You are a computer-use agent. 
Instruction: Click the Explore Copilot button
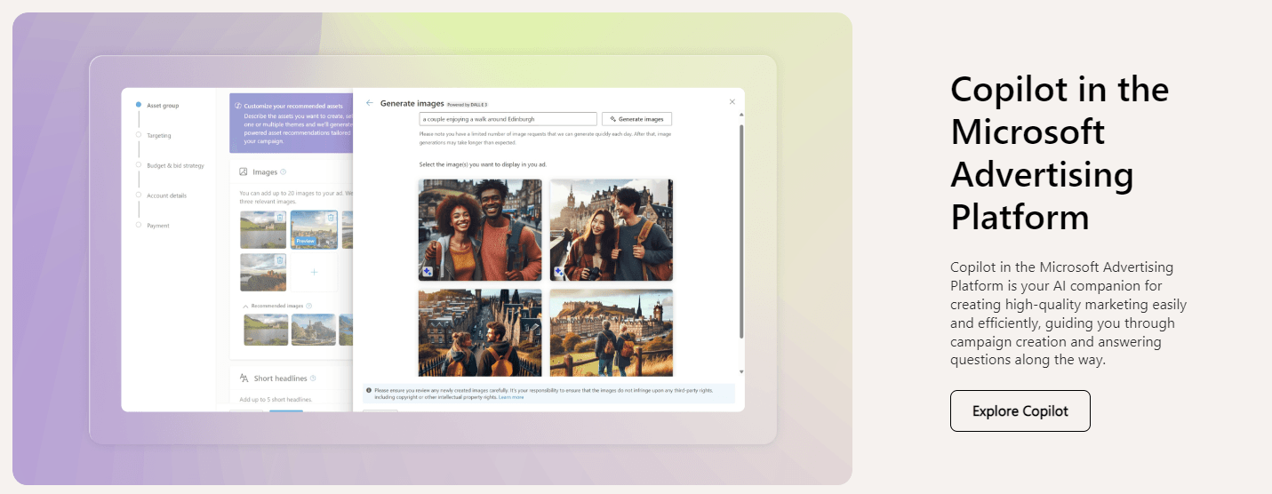tap(1020, 411)
